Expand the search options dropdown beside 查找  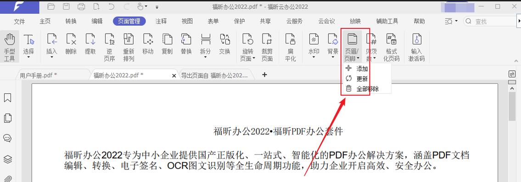point(456,21)
